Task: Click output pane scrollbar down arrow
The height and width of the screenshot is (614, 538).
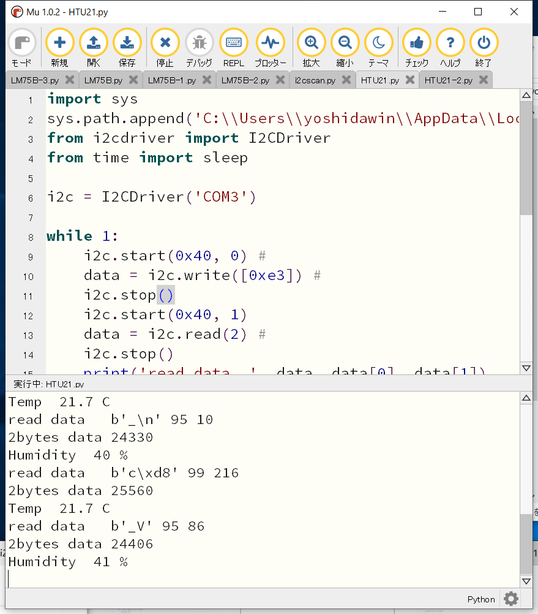Action: [x=526, y=581]
